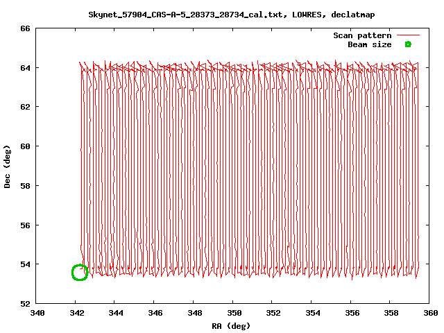Click the y-axis tick label 66

(x=25, y=28)
